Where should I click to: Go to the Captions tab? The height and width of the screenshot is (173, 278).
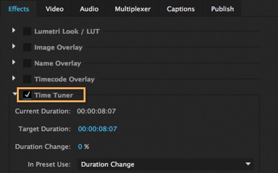click(x=181, y=9)
